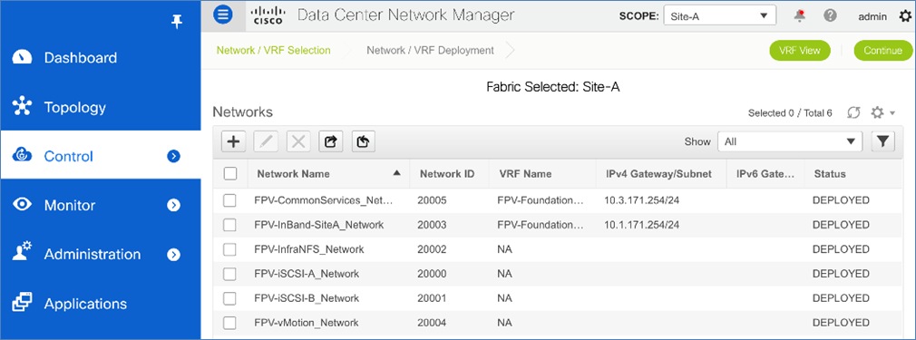Click the export networks icon
916x340 pixels.
click(331, 141)
